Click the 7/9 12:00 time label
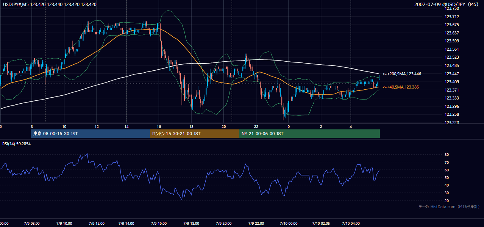The image size is (484, 227). click(x=96, y=223)
